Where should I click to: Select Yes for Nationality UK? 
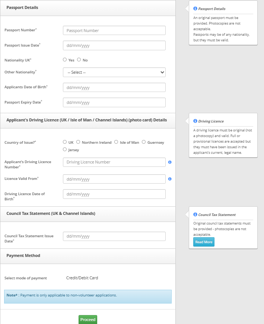point(65,60)
